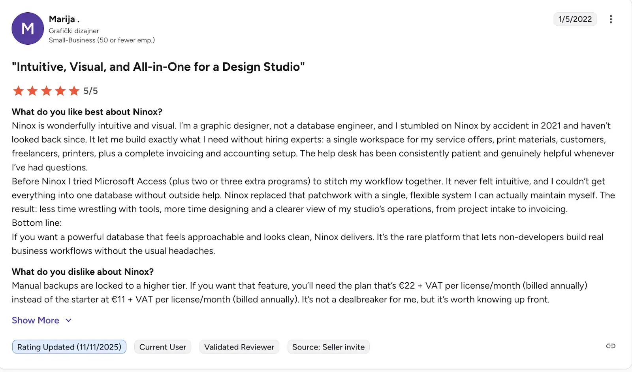Expand review with Show More
Viewport: 632px width, 372px height.
(x=36, y=320)
